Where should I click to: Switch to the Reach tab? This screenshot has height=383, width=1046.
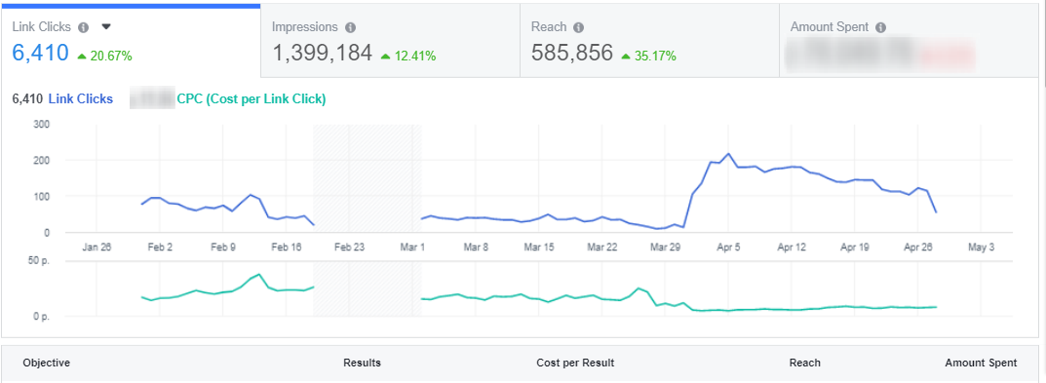click(650, 41)
